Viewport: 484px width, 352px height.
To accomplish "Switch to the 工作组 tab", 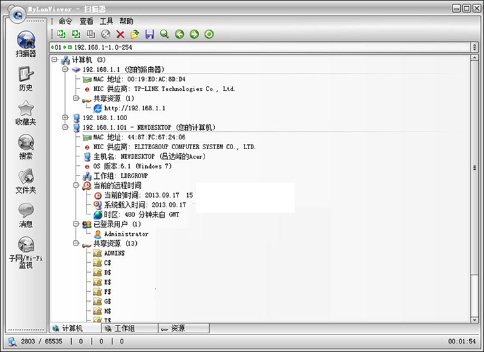I will [124, 329].
